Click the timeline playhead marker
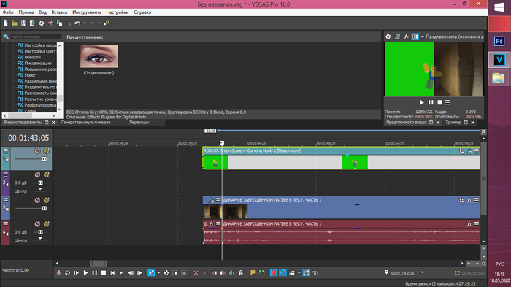Screen dimensions: 511x287 (222, 143)
